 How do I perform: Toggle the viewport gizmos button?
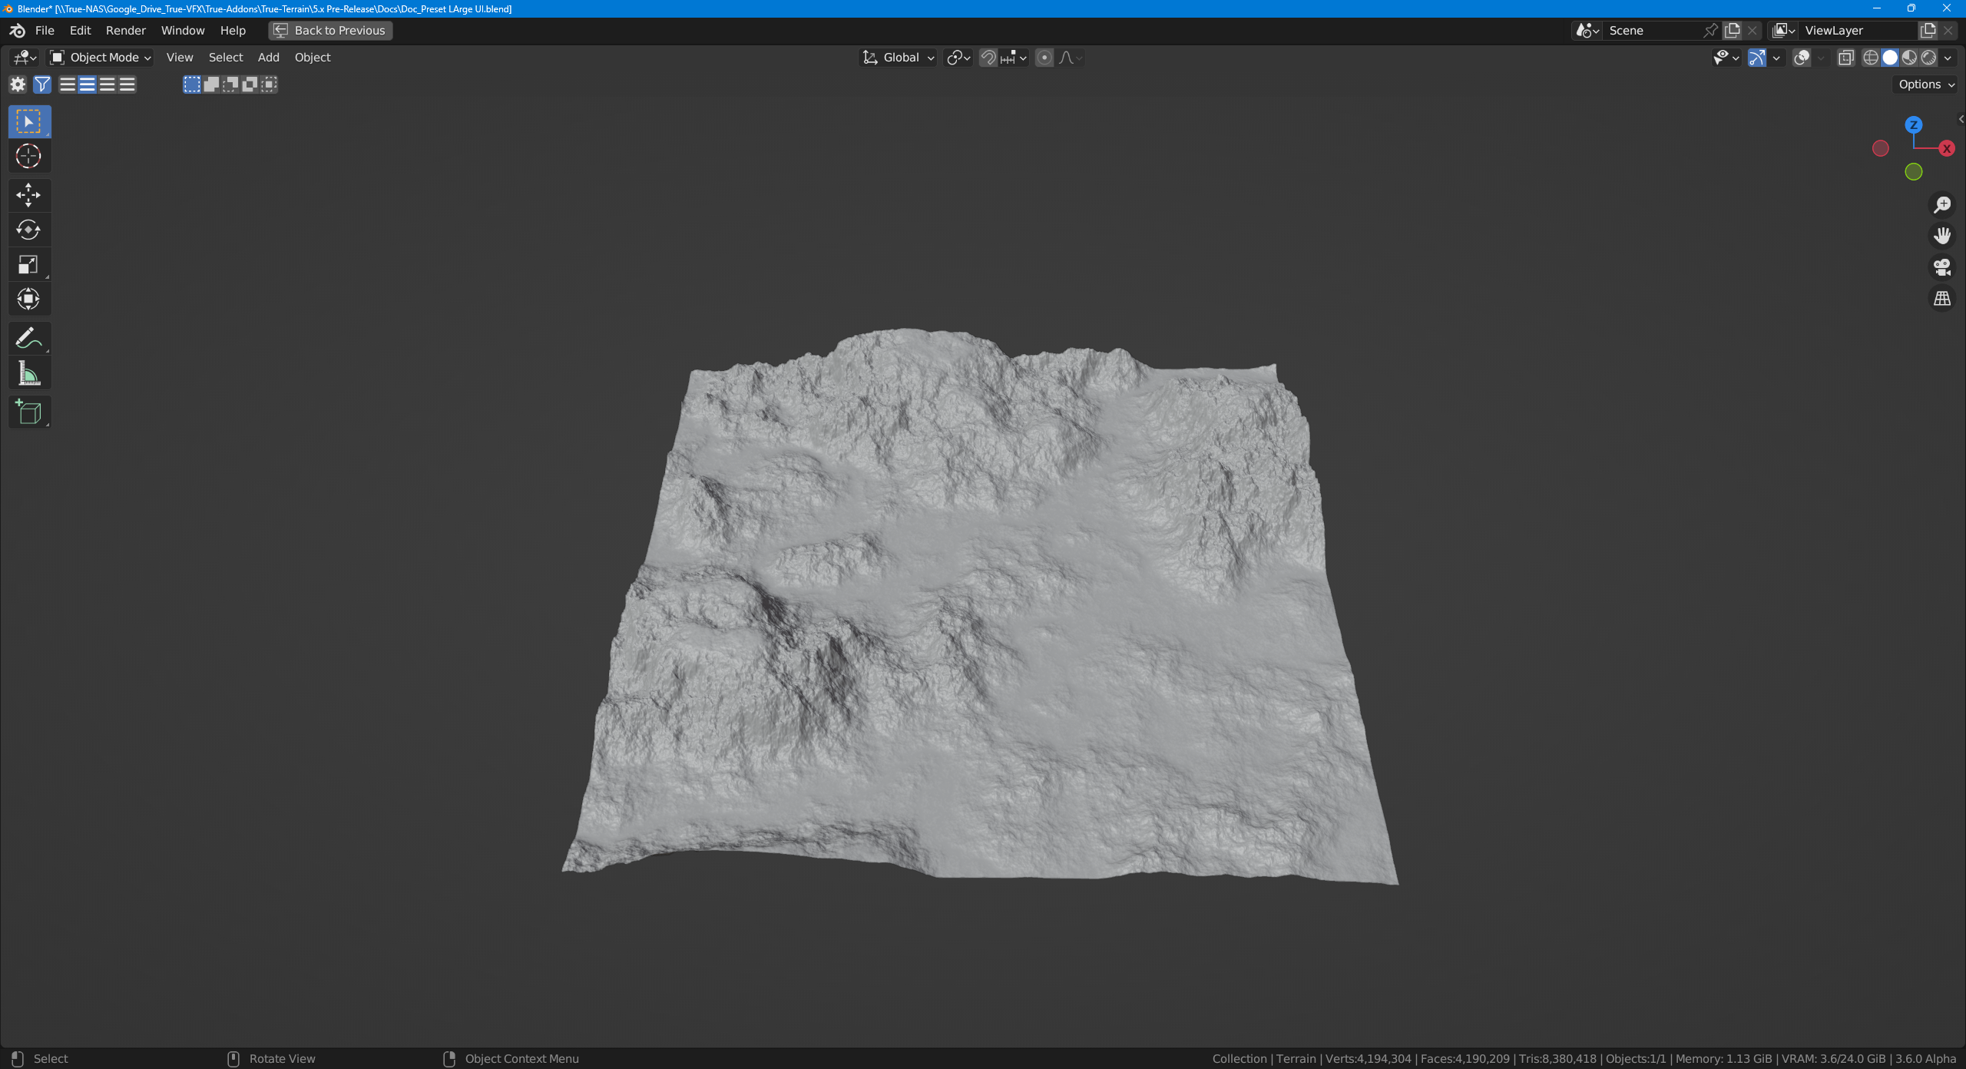1756,58
